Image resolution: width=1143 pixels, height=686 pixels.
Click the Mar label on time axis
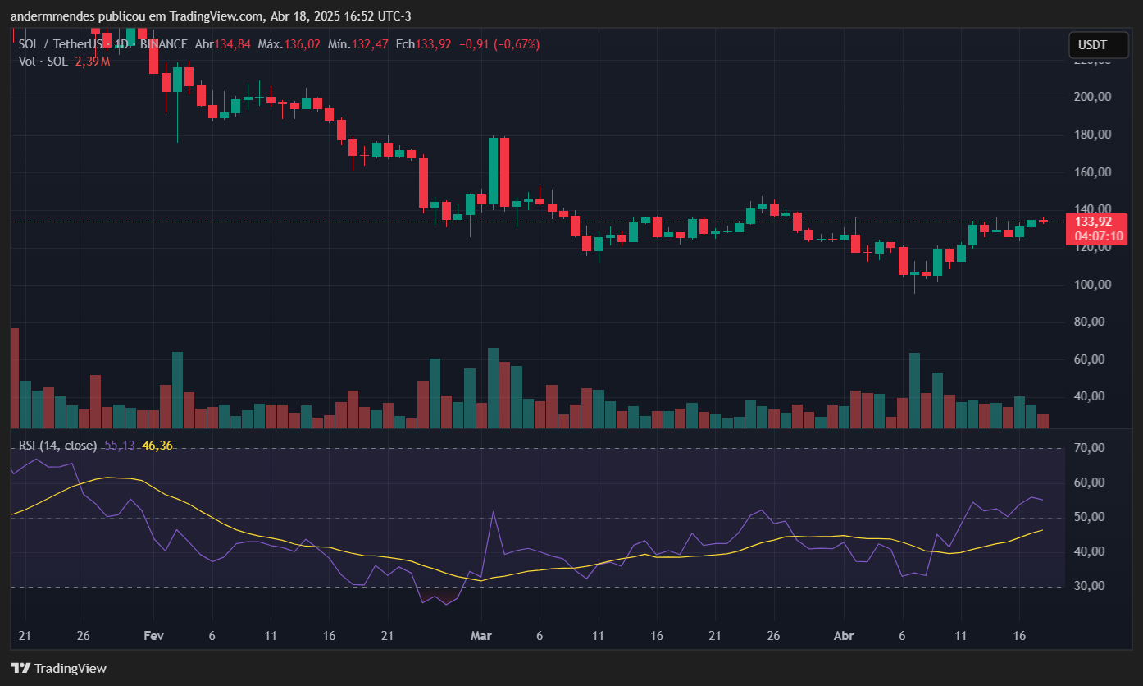tap(481, 636)
